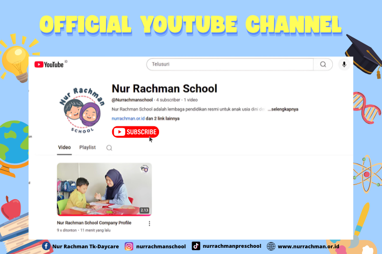Open channel search magnifier beside Playlist
This screenshot has width=382, height=254.
109,148
